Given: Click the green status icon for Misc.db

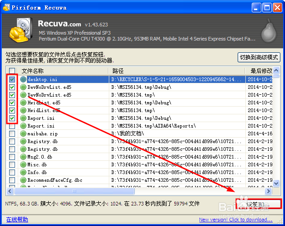Looking at the screenshot, I should point(23,164).
